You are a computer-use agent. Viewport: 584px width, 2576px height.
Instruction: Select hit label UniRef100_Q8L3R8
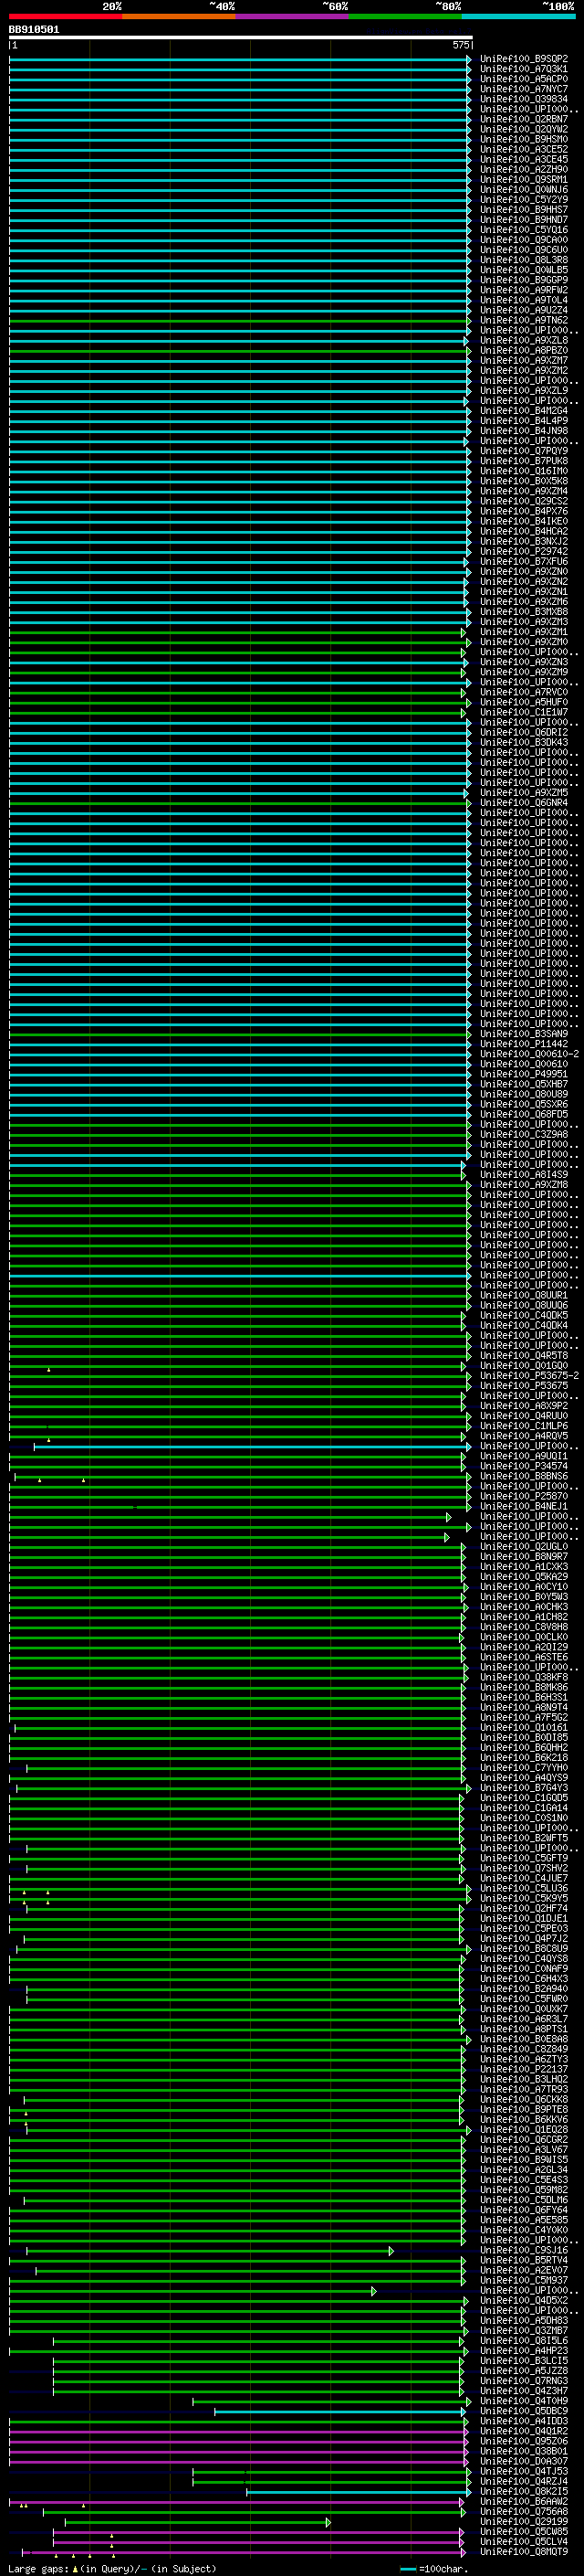pyautogui.click(x=524, y=260)
